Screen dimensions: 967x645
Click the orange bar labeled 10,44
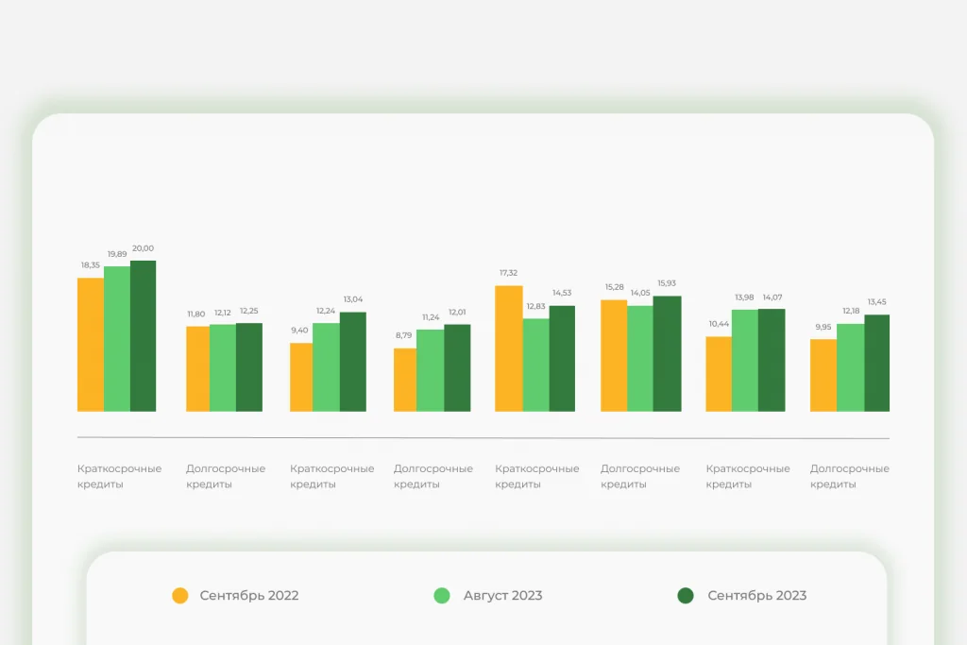pyautogui.click(x=719, y=374)
